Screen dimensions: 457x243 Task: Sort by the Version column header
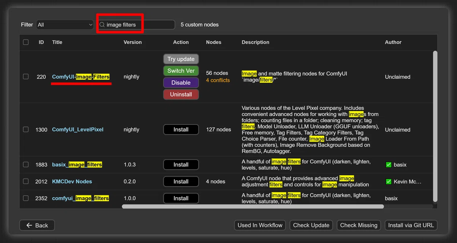[x=133, y=42]
